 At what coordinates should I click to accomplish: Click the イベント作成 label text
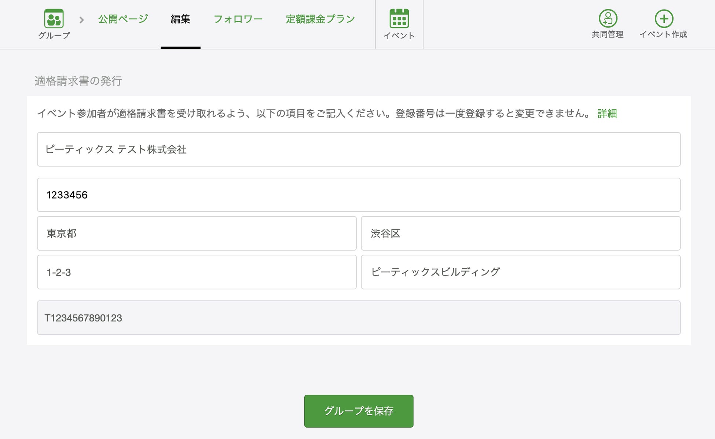click(663, 34)
